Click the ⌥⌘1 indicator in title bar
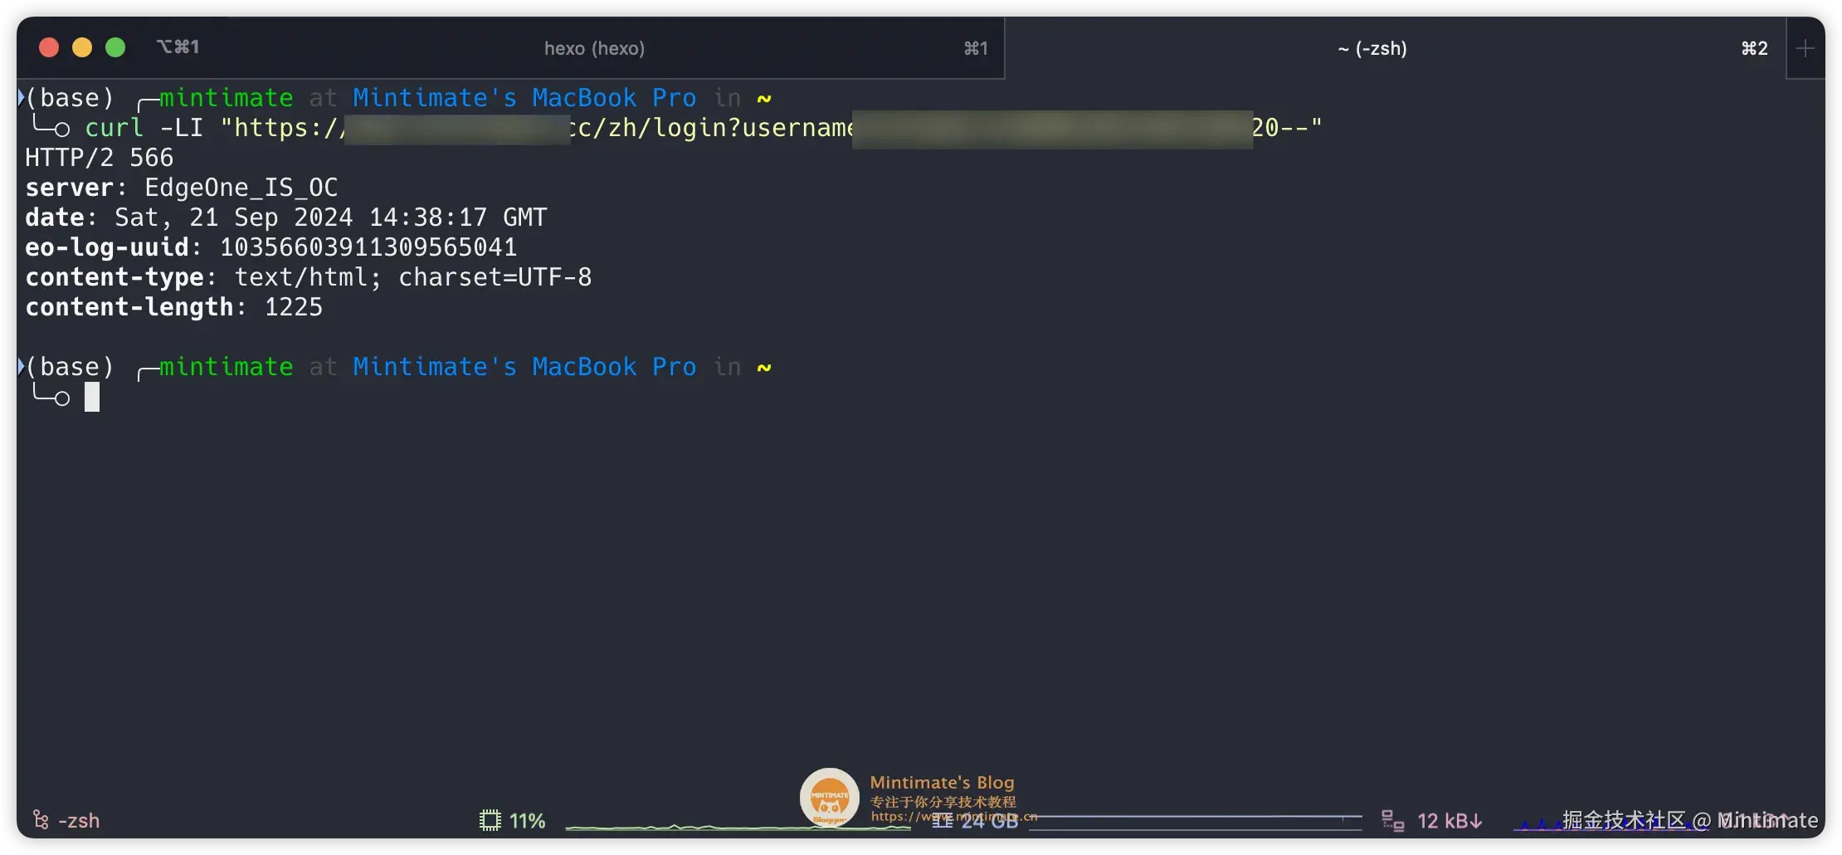The height and width of the screenshot is (855, 1842). (179, 46)
